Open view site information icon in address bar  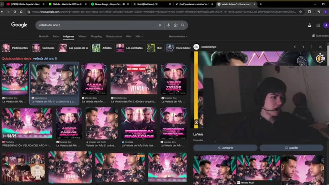29,12
